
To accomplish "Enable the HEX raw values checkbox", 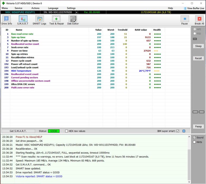I will tap(67, 131).
